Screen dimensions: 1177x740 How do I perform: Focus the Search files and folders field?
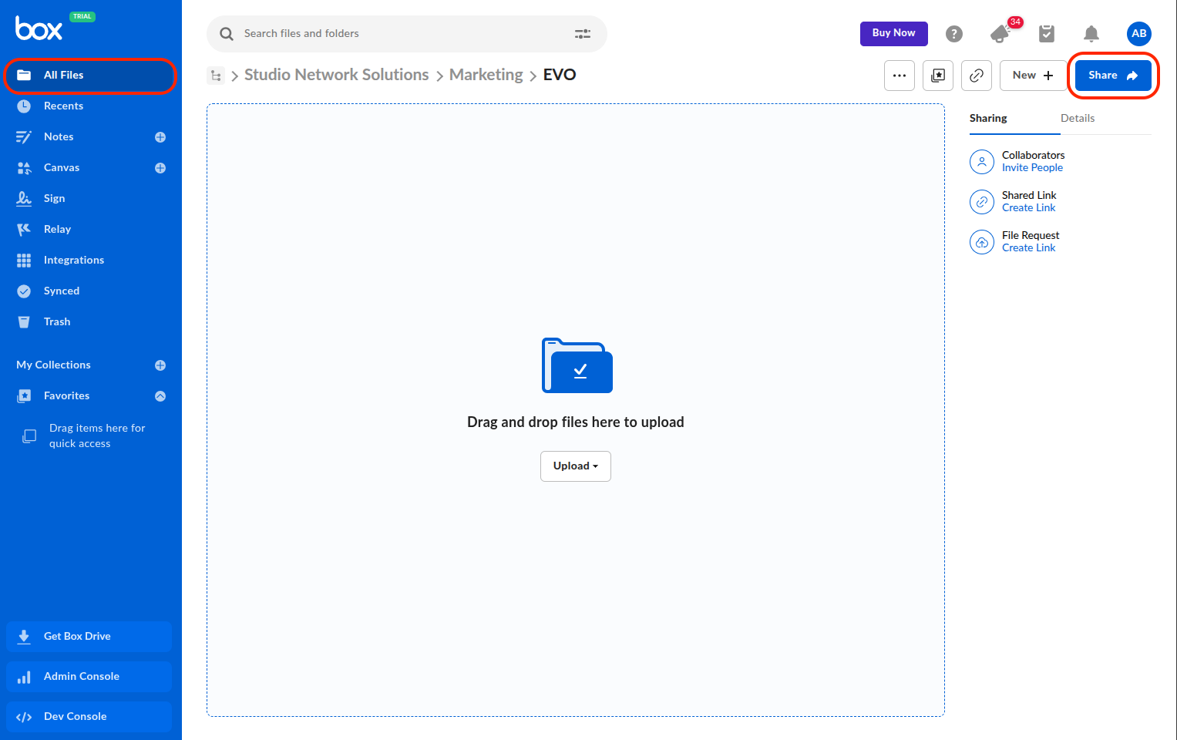pyautogui.click(x=406, y=33)
